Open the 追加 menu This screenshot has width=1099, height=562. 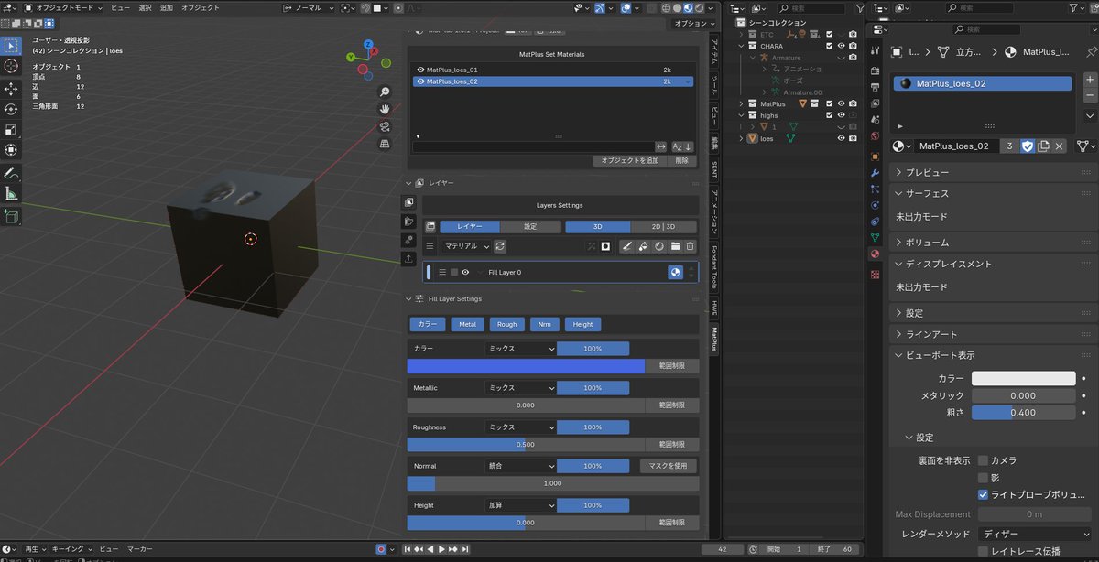coord(166,7)
